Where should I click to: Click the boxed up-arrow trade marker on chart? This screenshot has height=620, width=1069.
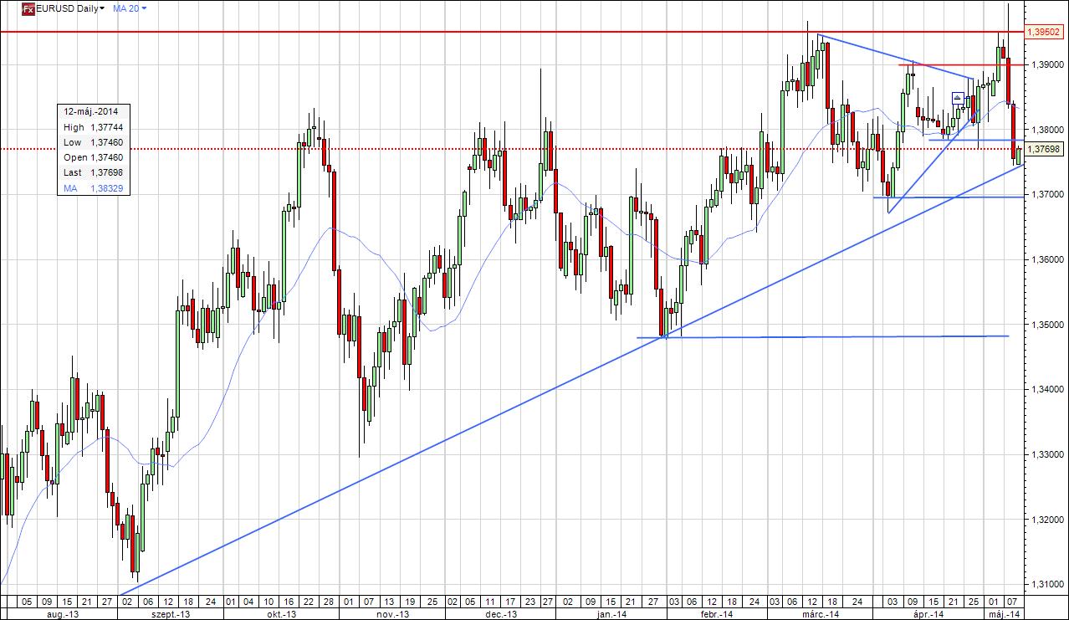pyautogui.click(x=957, y=98)
